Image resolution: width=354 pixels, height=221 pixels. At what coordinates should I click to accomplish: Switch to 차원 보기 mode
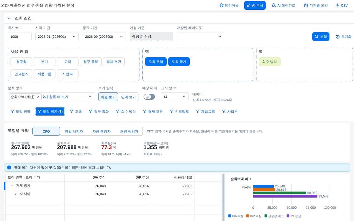tap(108, 97)
